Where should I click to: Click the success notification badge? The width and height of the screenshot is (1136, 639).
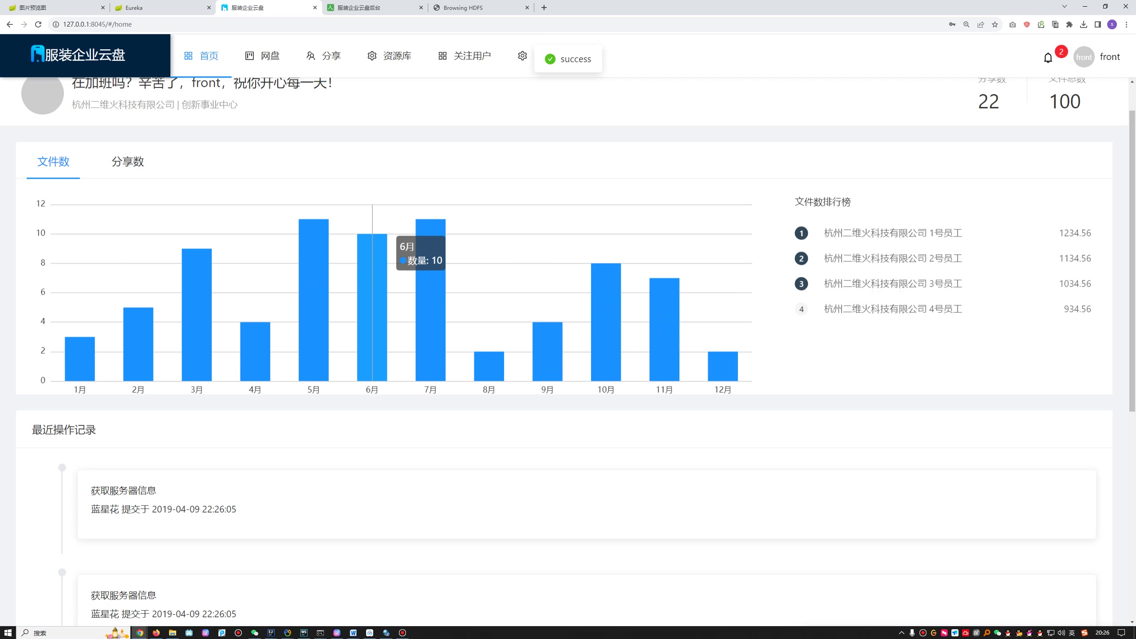567,59
